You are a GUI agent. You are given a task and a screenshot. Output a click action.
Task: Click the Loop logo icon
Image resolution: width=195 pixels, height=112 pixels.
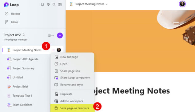6,5
